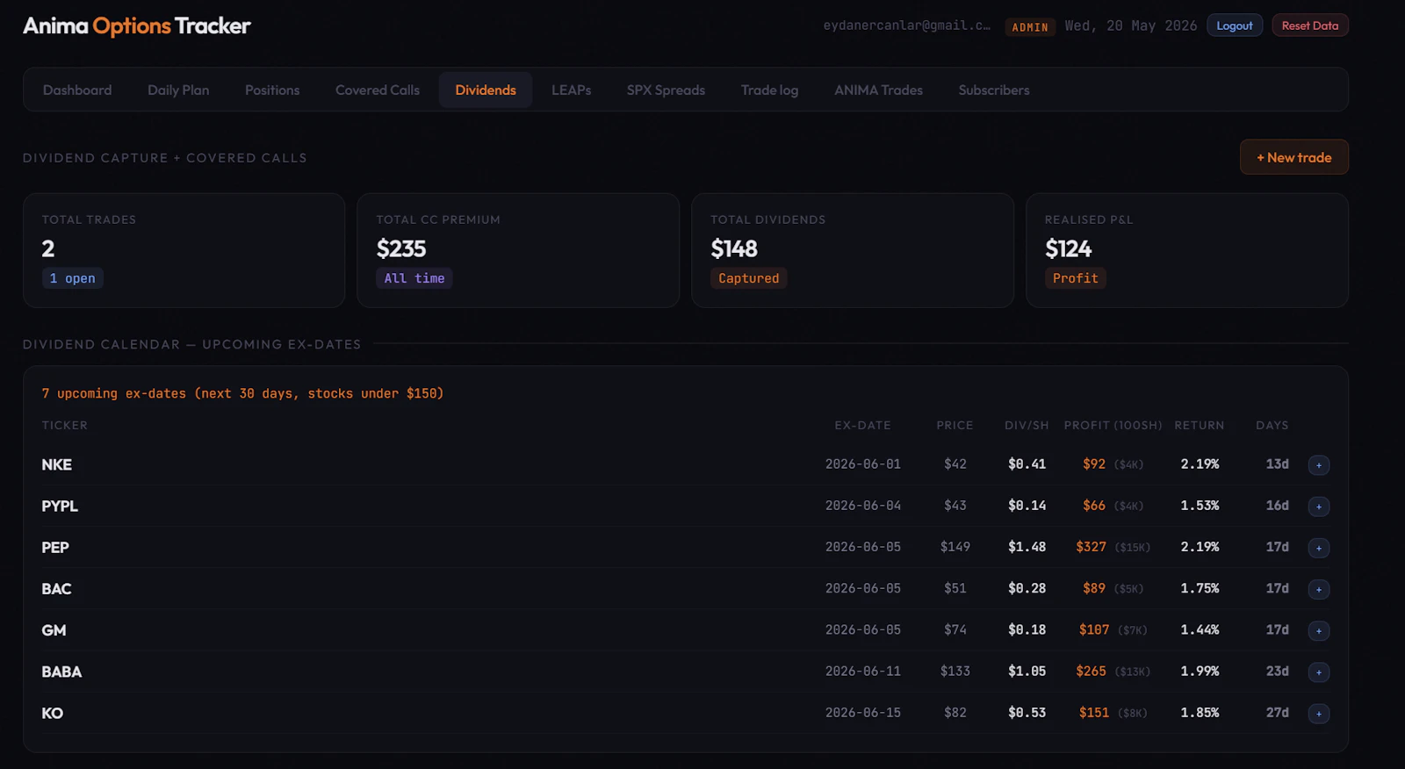The width and height of the screenshot is (1405, 769).
Task: Click the NKE ticker name
Action: pyautogui.click(x=57, y=465)
